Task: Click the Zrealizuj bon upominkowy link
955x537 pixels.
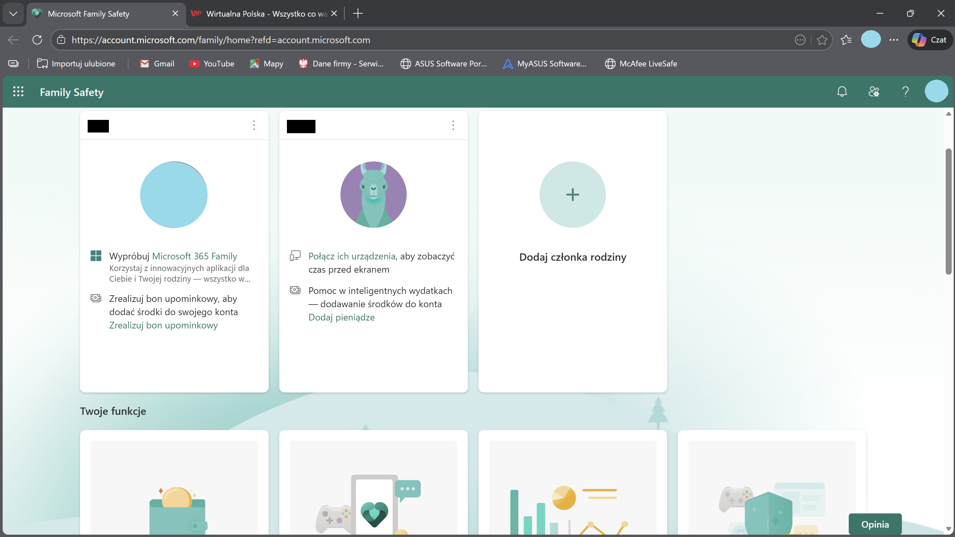Action: point(163,325)
